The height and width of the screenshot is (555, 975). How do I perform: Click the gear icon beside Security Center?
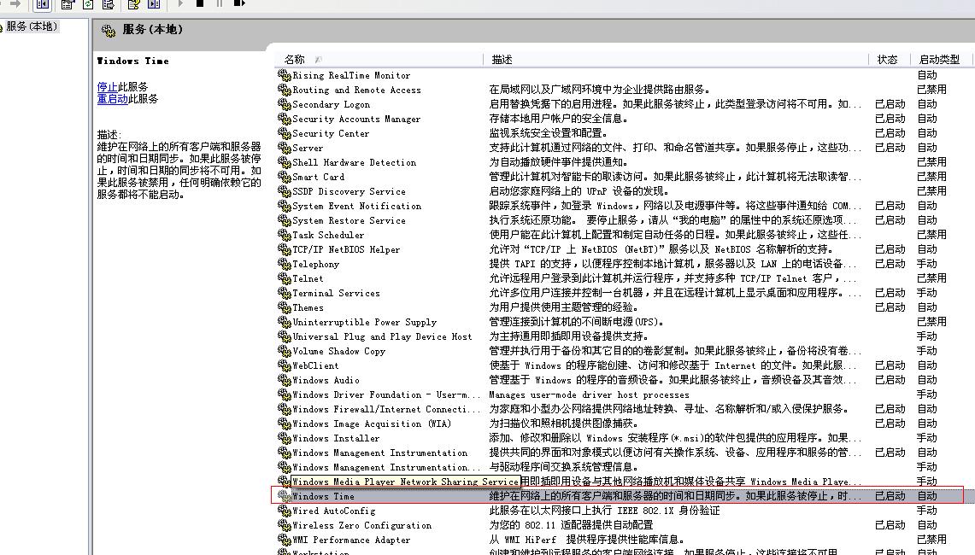pos(285,133)
